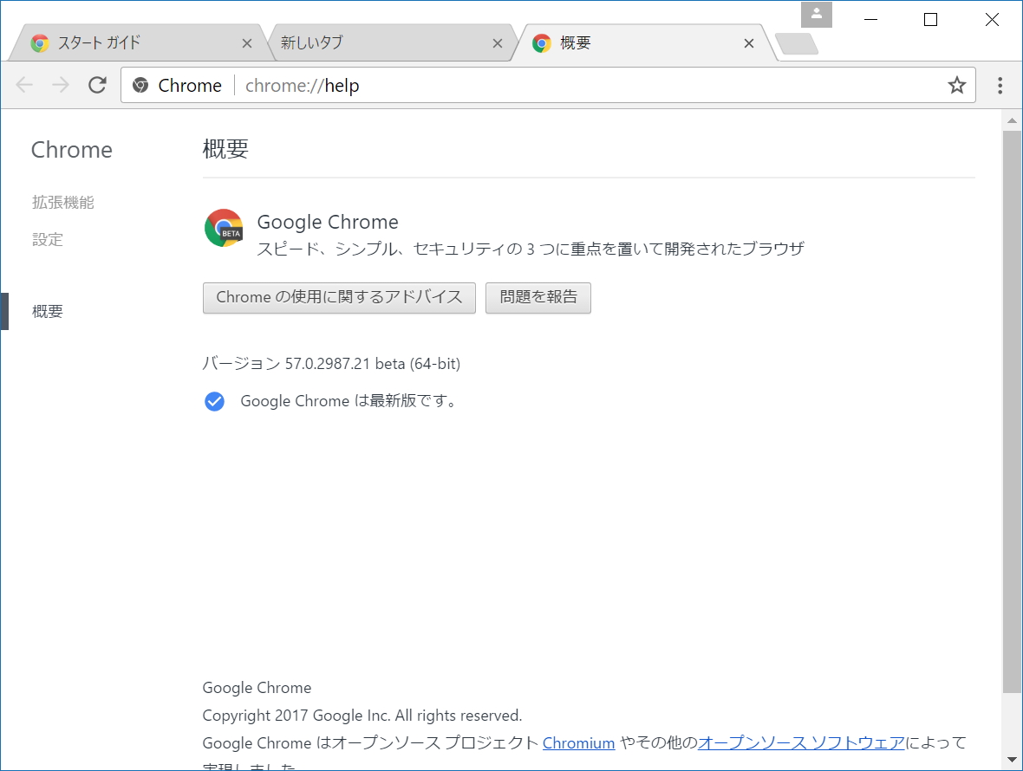
Task: Click the back navigation arrow
Action: pyautogui.click(x=24, y=84)
